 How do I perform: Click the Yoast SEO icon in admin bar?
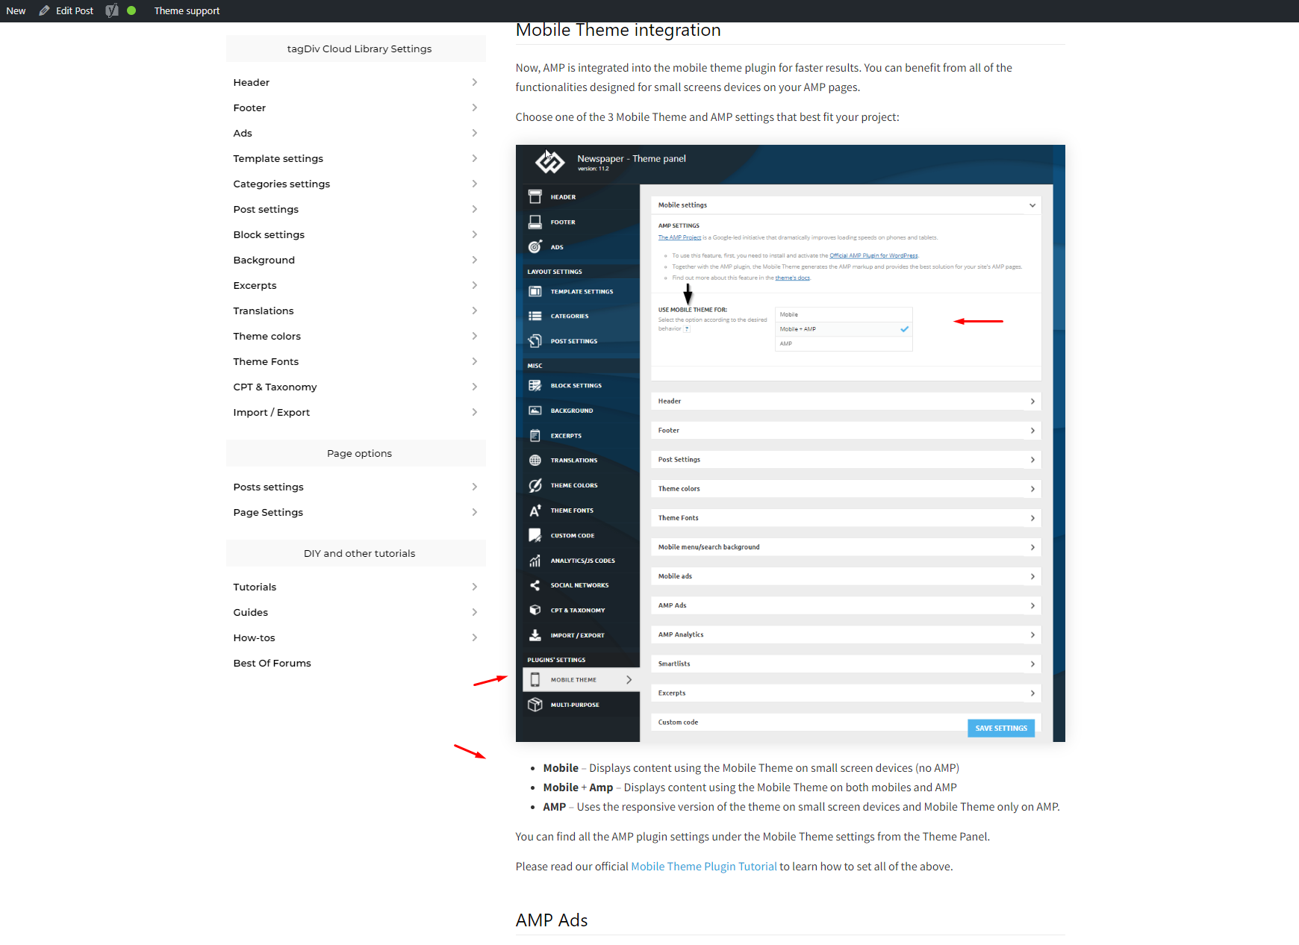pyautogui.click(x=112, y=10)
